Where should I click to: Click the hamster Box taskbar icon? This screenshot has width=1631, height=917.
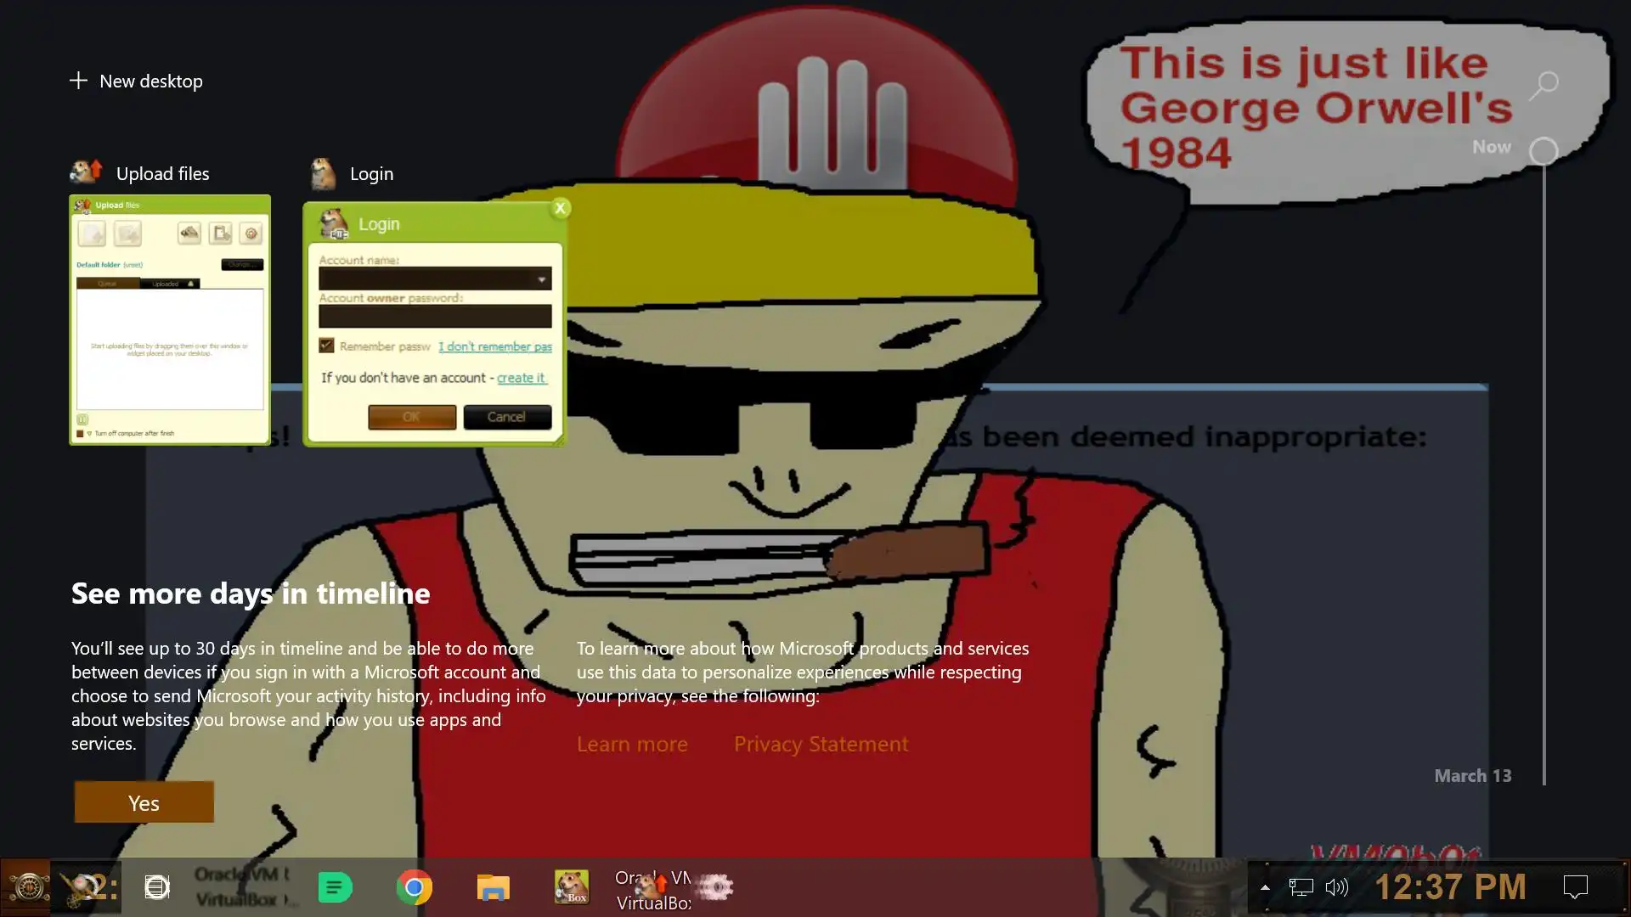[572, 887]
